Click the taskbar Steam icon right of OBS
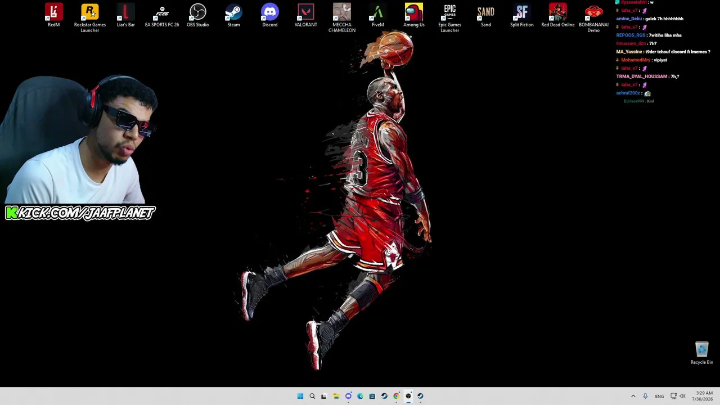The height and width of the screenshot is (405, 720). coord(420,396)
